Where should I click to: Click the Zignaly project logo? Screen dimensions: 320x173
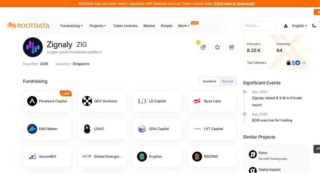(x=33, y=47)
